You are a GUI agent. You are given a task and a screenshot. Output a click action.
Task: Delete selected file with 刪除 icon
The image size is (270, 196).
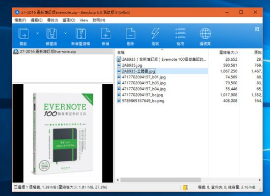pyautogui.click(x=130, y=36)
